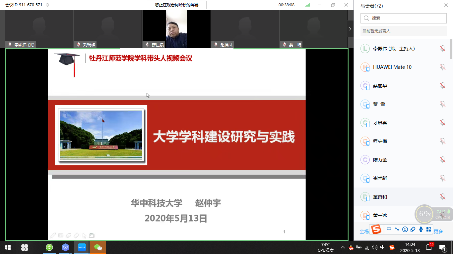
Task: Click the green network signal strength icon
Action: (x=308, y=5)
